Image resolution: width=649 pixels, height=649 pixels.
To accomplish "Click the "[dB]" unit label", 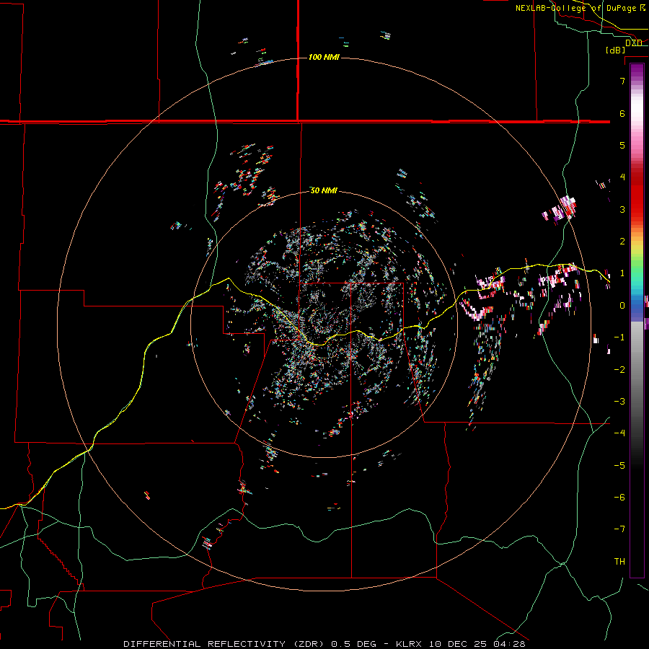I will (616, 50).
